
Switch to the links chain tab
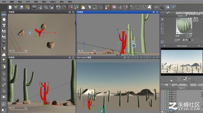198,85
